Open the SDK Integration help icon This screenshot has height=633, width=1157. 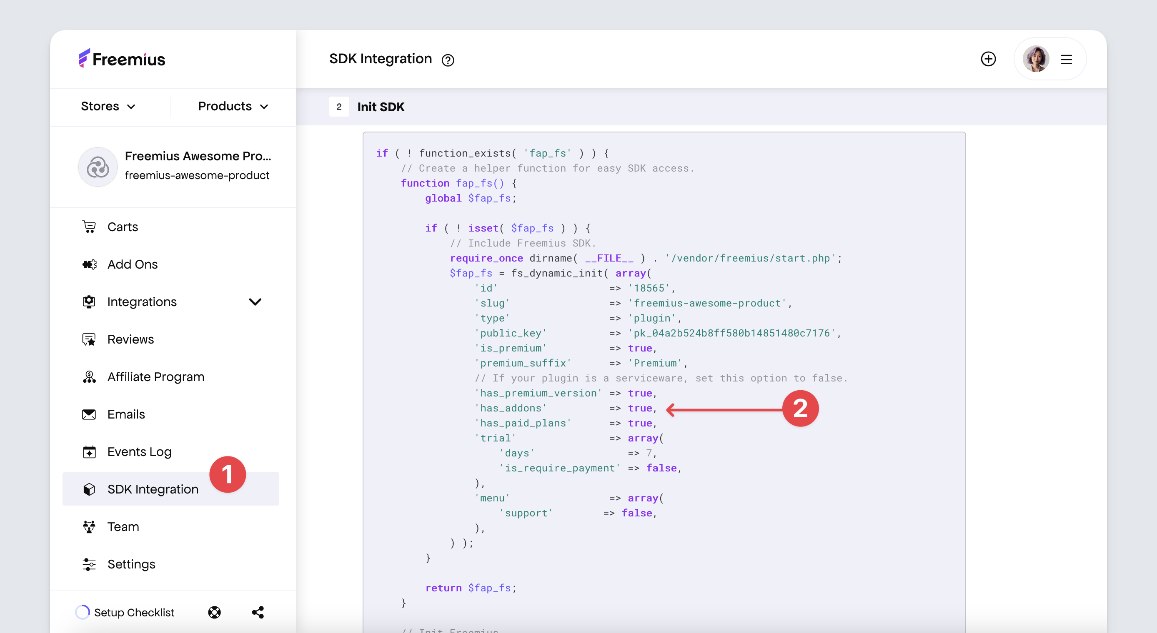click(x=447, y=60)
